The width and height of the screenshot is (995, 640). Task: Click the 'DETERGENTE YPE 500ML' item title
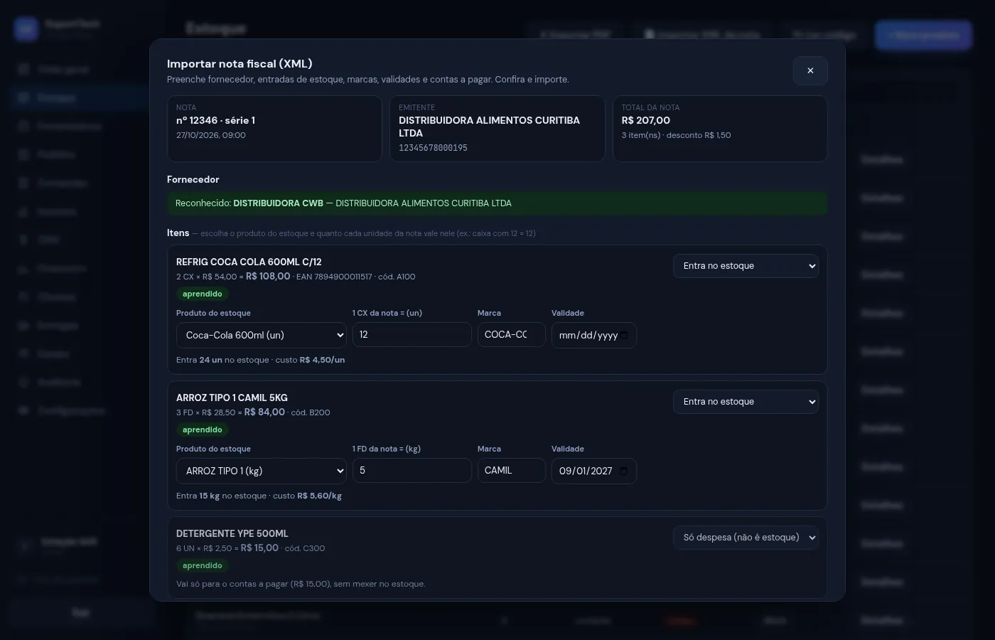[x=232, y=533]
